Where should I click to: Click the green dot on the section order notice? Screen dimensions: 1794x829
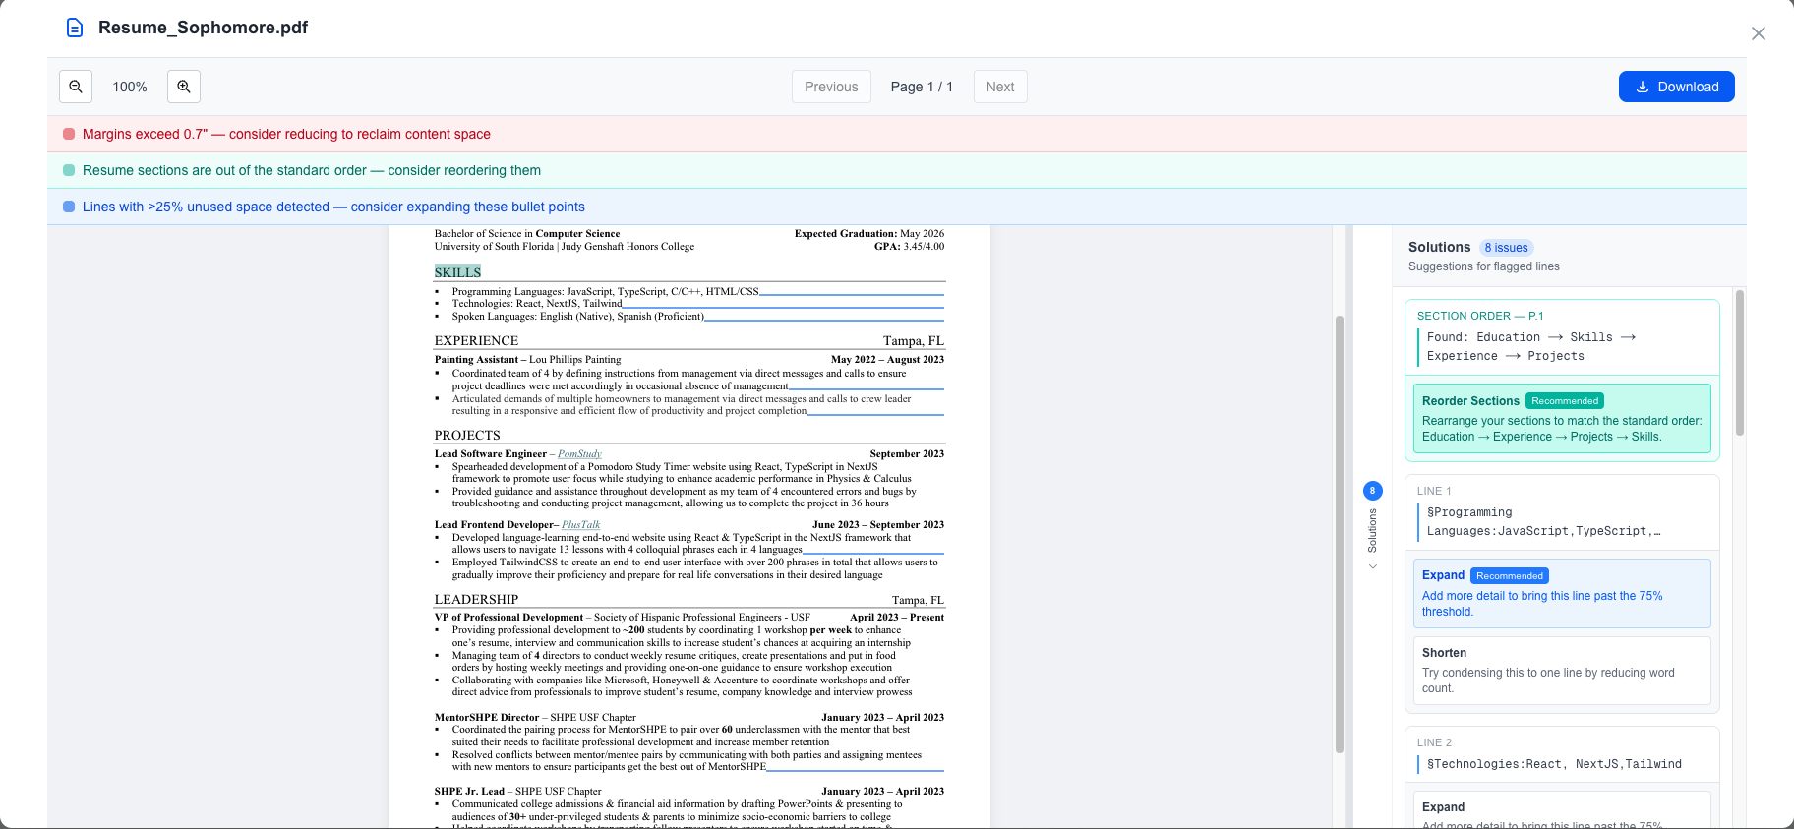pos(69,170)
